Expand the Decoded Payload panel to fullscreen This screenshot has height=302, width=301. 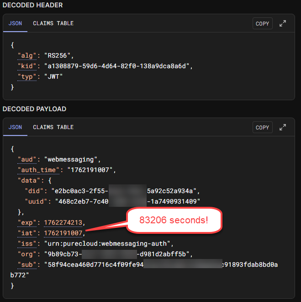283,127
